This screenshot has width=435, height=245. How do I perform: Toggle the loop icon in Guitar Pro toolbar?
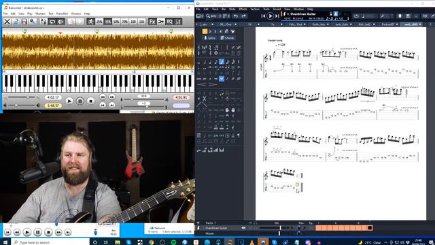356,16
